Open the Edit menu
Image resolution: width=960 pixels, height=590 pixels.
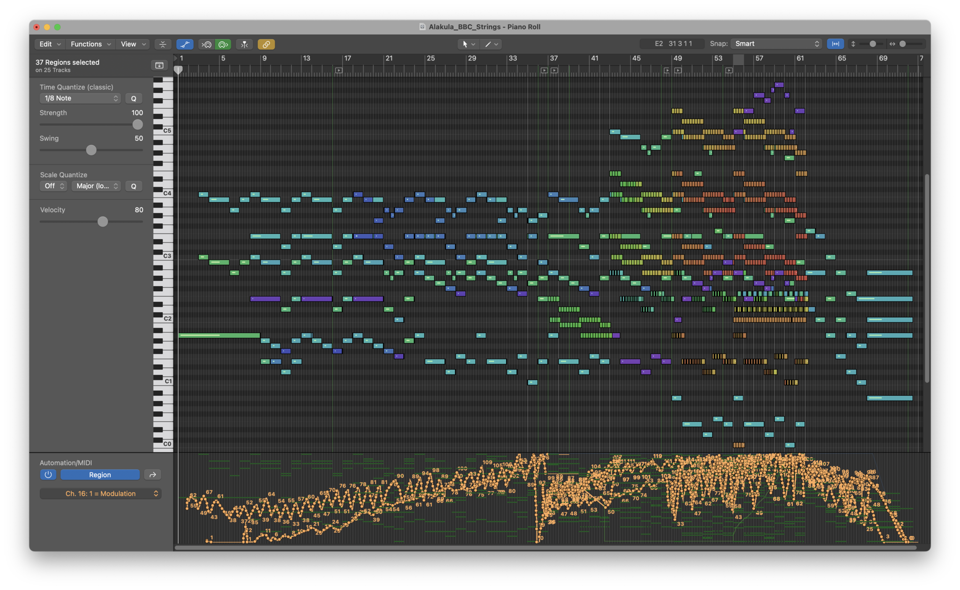(x=49, y=44)
